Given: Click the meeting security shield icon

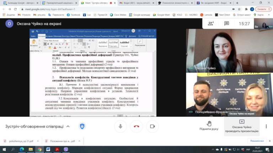Looking at the screenshot, I should tap(82, 126).
